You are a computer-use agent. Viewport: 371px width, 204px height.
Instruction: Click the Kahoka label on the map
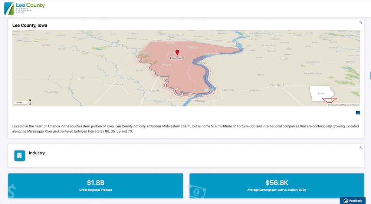119,84
